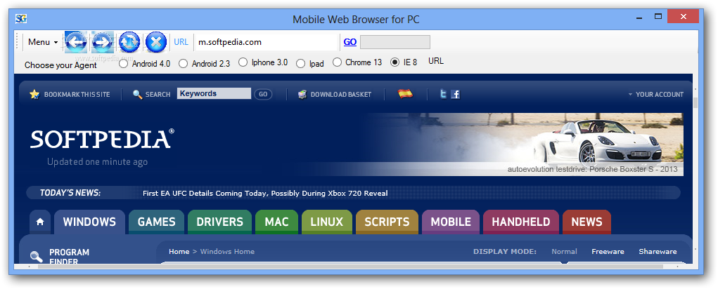
Task: Open the First EA UFC Details news headline
Action: tap(265, 193)
